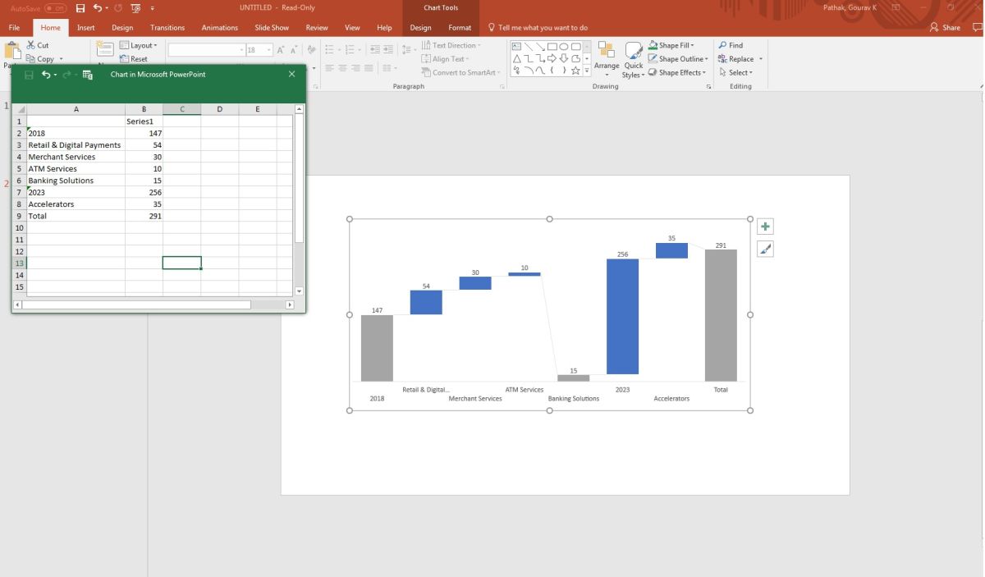Select the triangle shape in the gallery
The image size is (985, 577).
point(517,58)
